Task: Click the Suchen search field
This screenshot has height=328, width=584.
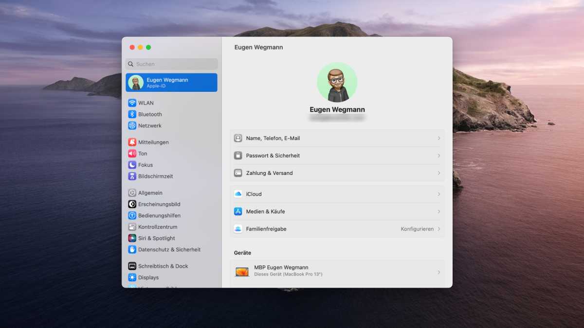Action: pos(171,64)
